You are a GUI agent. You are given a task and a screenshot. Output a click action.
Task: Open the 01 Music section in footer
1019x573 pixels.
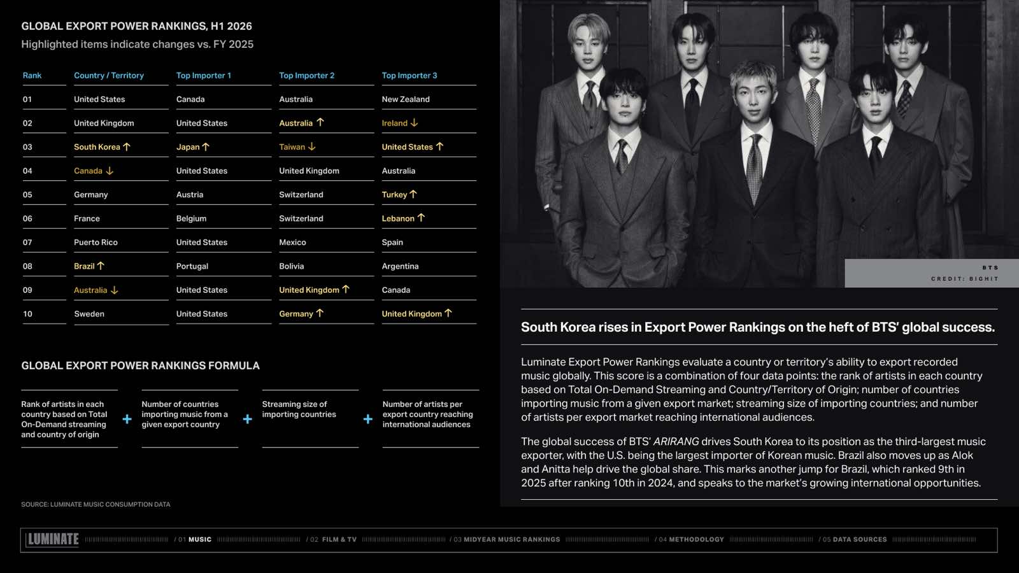194,539
